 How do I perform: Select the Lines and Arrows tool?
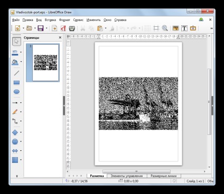[x=15, y=103]
